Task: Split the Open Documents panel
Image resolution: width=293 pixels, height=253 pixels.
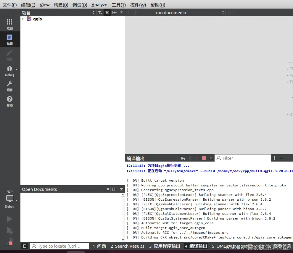Action: tap(114, 189)
